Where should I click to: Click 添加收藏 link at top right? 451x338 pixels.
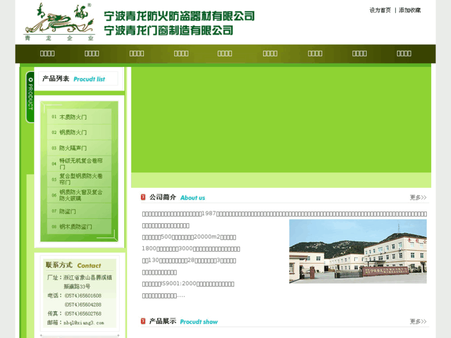(x=409, y=11)
